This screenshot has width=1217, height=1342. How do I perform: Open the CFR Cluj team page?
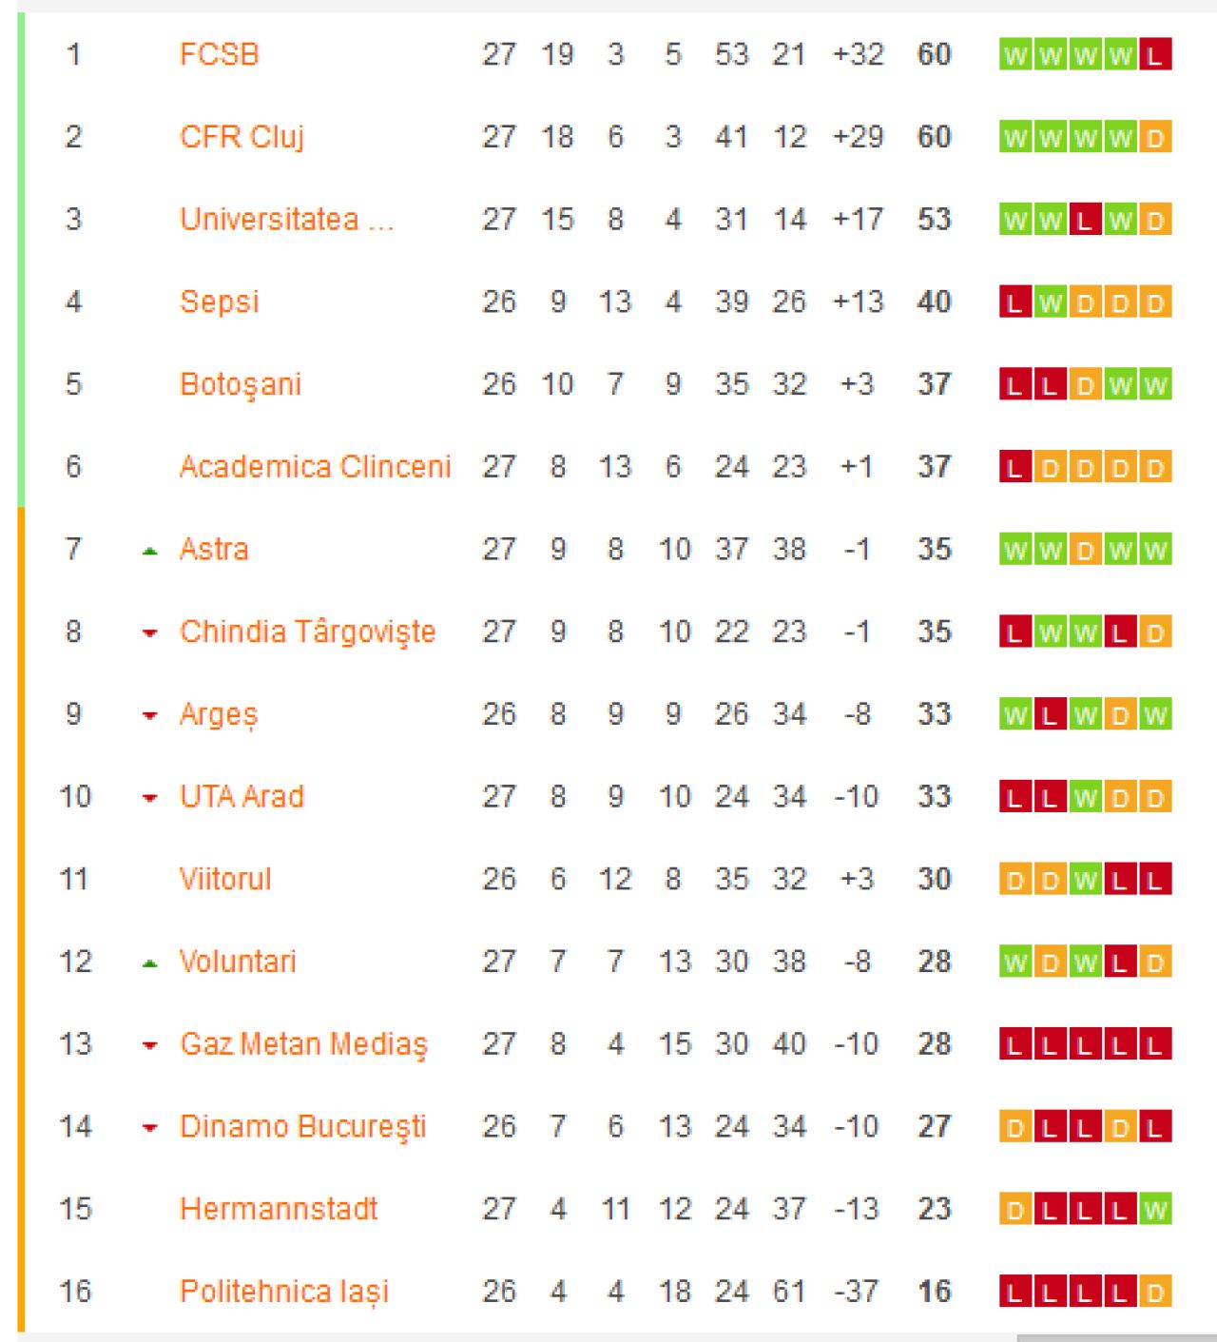242,137
